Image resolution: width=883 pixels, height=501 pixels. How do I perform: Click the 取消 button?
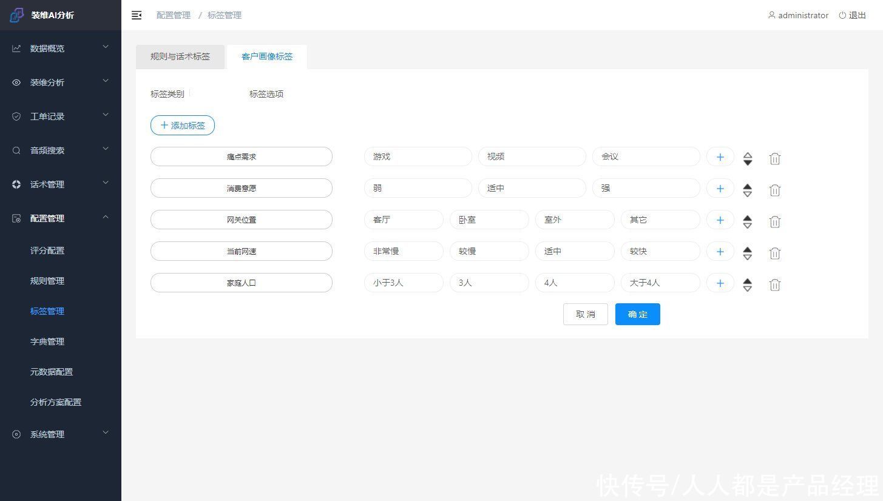point(586,314)
